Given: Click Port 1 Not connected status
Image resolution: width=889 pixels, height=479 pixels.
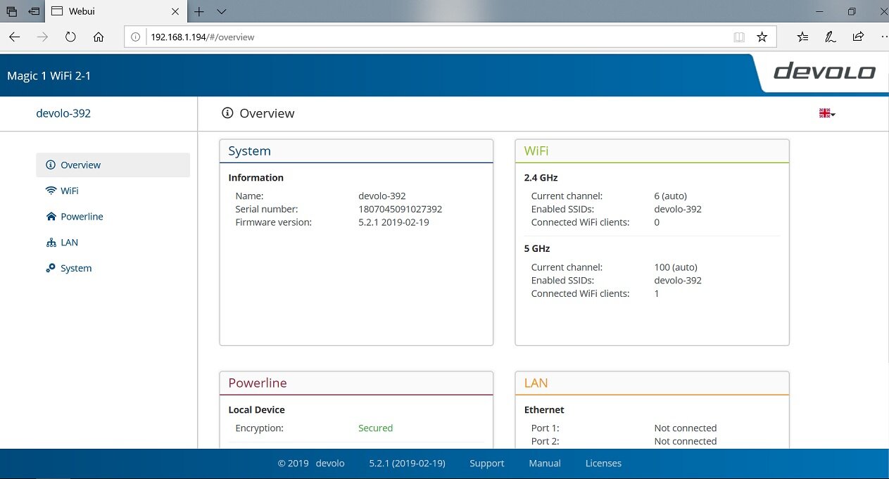Looking at the screenshot, I should tap(686, 428).
